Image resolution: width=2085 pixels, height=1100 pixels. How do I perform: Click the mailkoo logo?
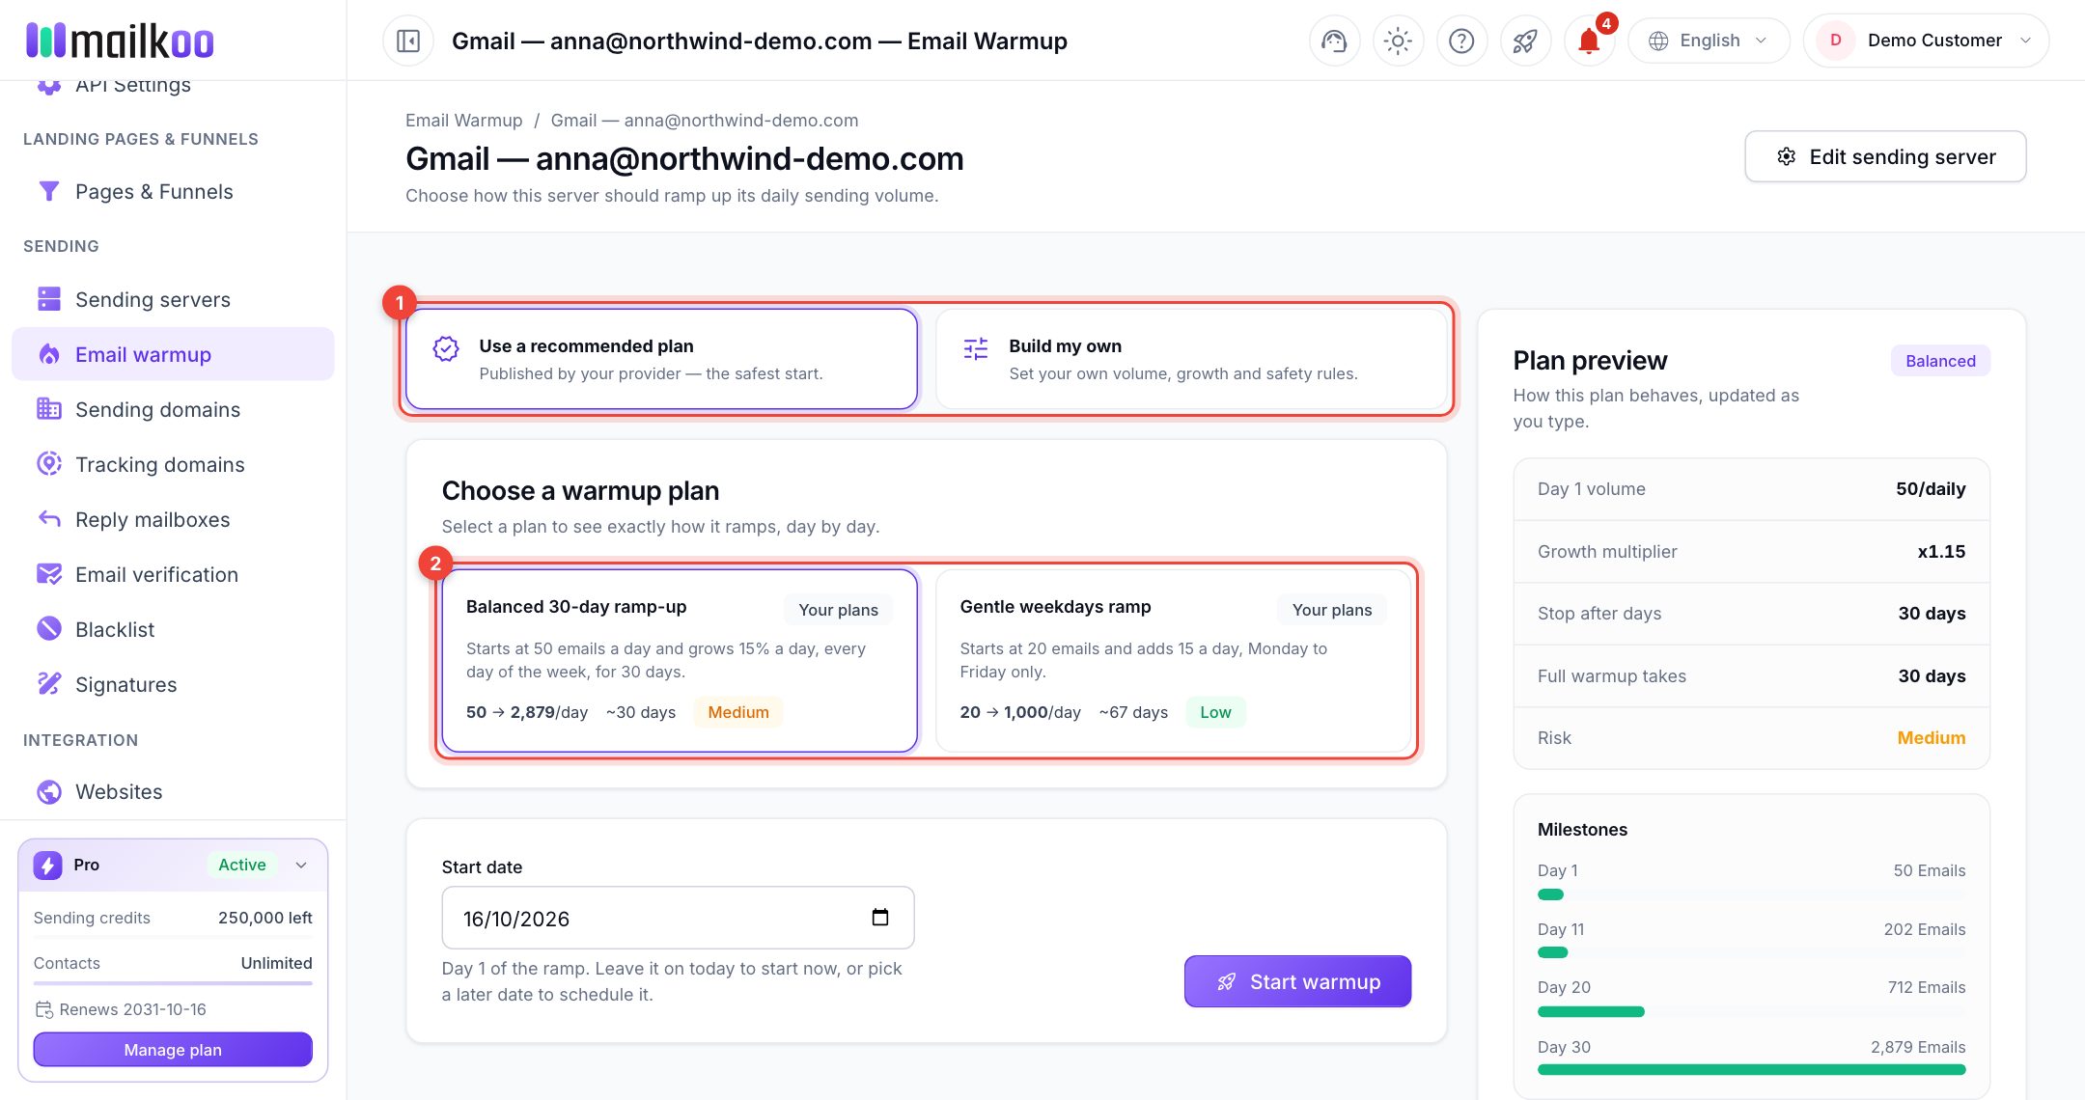pyautogui.click(x=120, y=41)
